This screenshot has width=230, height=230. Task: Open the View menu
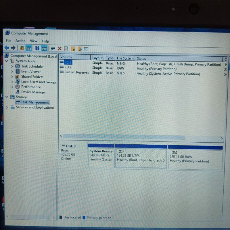(x=34, y=41)
